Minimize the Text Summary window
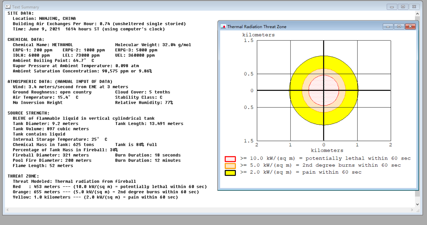Viewport: 427px width, 225px height. point(392,7)
